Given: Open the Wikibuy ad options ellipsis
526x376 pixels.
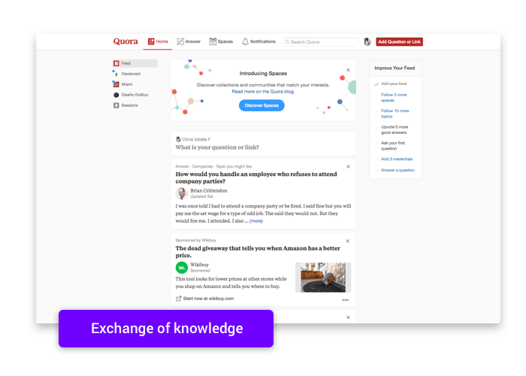Looking at the screenshot, I should tap(345, 300).
